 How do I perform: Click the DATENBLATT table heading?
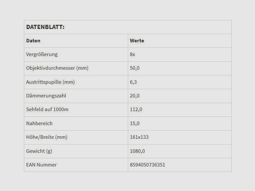pos(45,27)
